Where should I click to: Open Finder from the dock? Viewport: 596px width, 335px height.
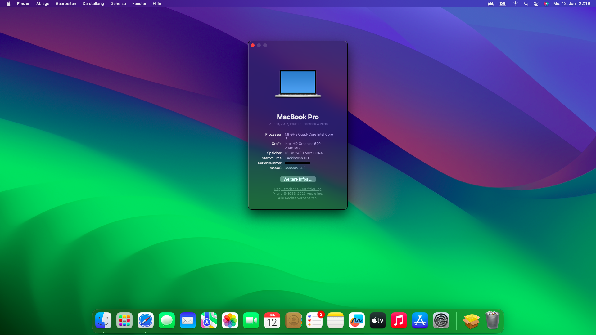103,320
